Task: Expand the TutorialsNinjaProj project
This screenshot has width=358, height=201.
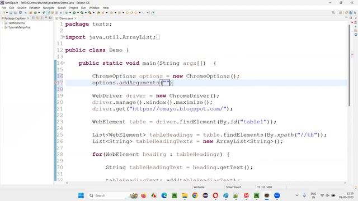Action: (2, 27)
